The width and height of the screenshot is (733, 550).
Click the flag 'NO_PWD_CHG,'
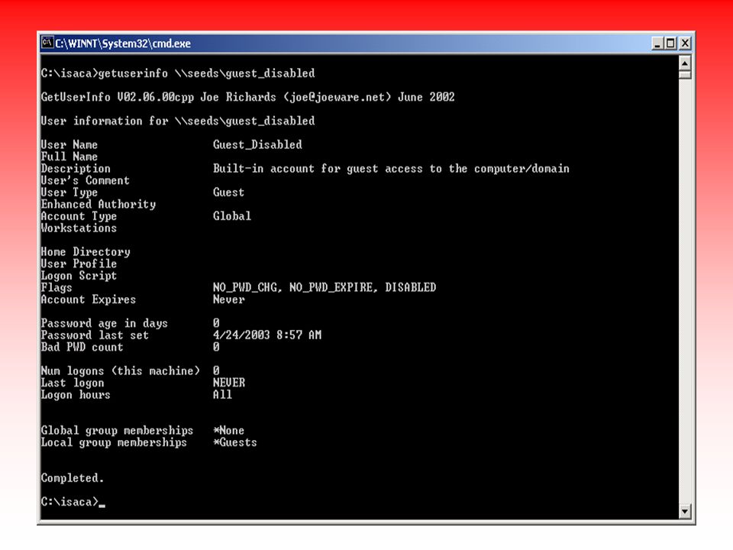[x=247, y=288]
